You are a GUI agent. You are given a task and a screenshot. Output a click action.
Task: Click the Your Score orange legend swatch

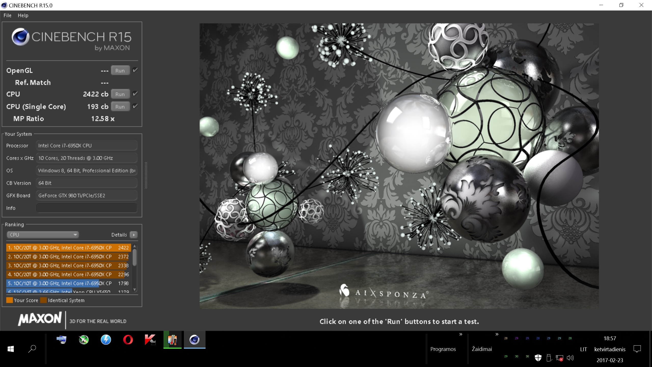(x=9, y=300)
